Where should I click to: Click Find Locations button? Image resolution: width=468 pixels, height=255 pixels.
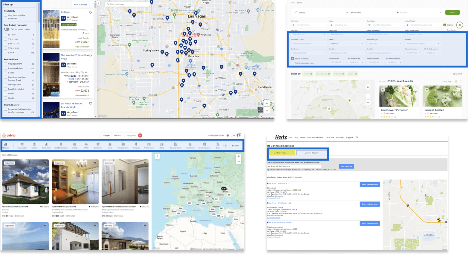[346, 166]
